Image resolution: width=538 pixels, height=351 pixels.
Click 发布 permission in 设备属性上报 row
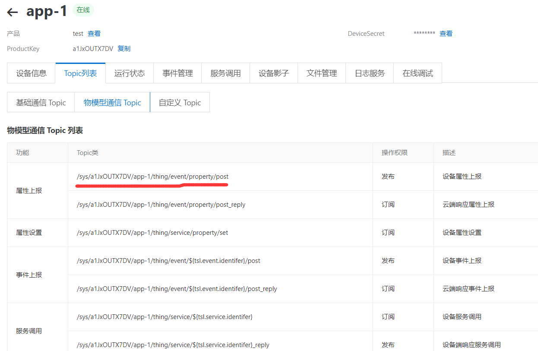click(x=388, y=176)
